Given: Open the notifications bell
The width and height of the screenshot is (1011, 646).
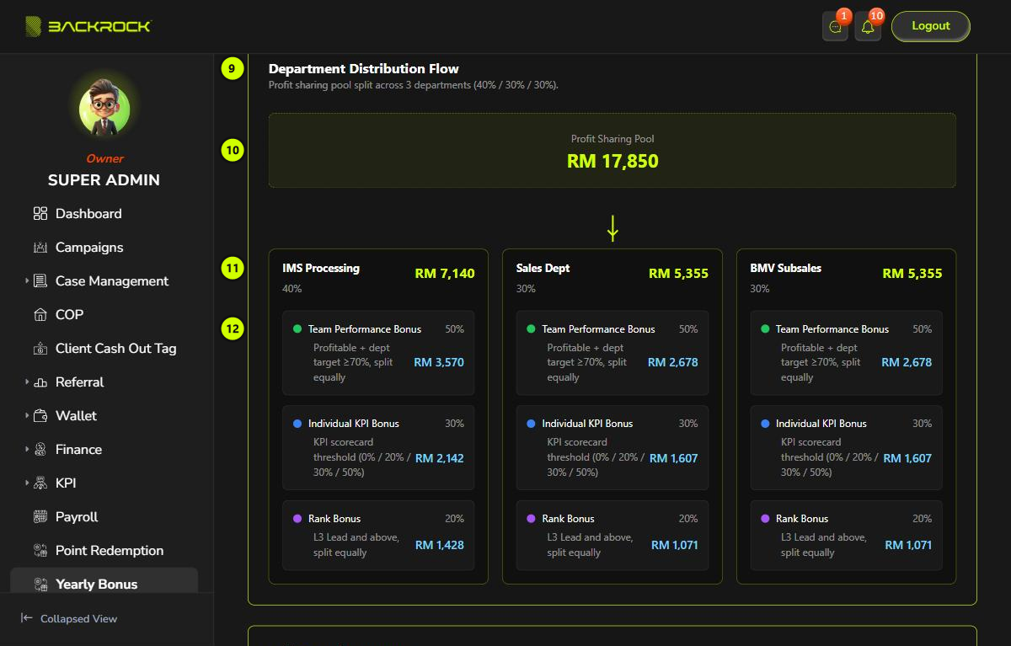Looking at the screenshot, I should click(868, 26).
